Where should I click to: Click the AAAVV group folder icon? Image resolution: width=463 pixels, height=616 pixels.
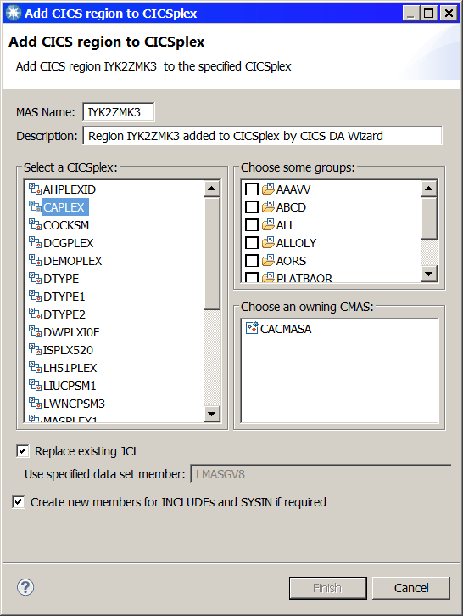coord(268,189)
